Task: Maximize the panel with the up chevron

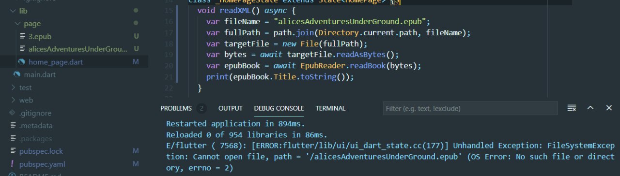Action: 590,108
